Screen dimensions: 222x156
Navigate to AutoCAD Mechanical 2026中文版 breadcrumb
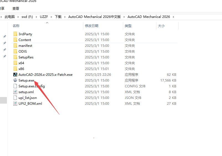(x=94, y=17)
